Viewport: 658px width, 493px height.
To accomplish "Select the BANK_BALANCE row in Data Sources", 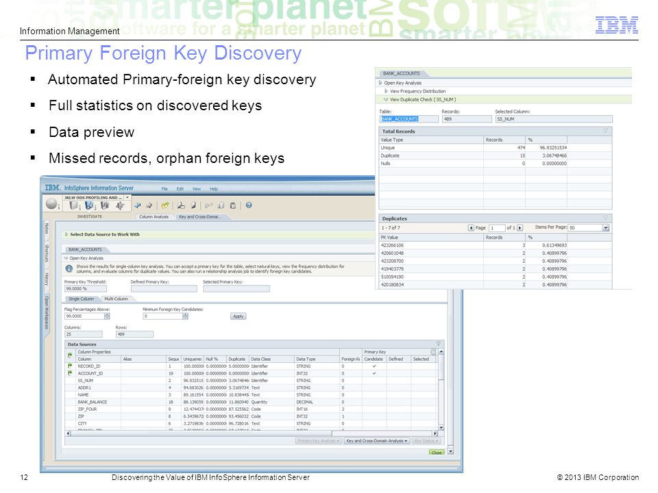I will pyautogui.click(x=251, y=402).
